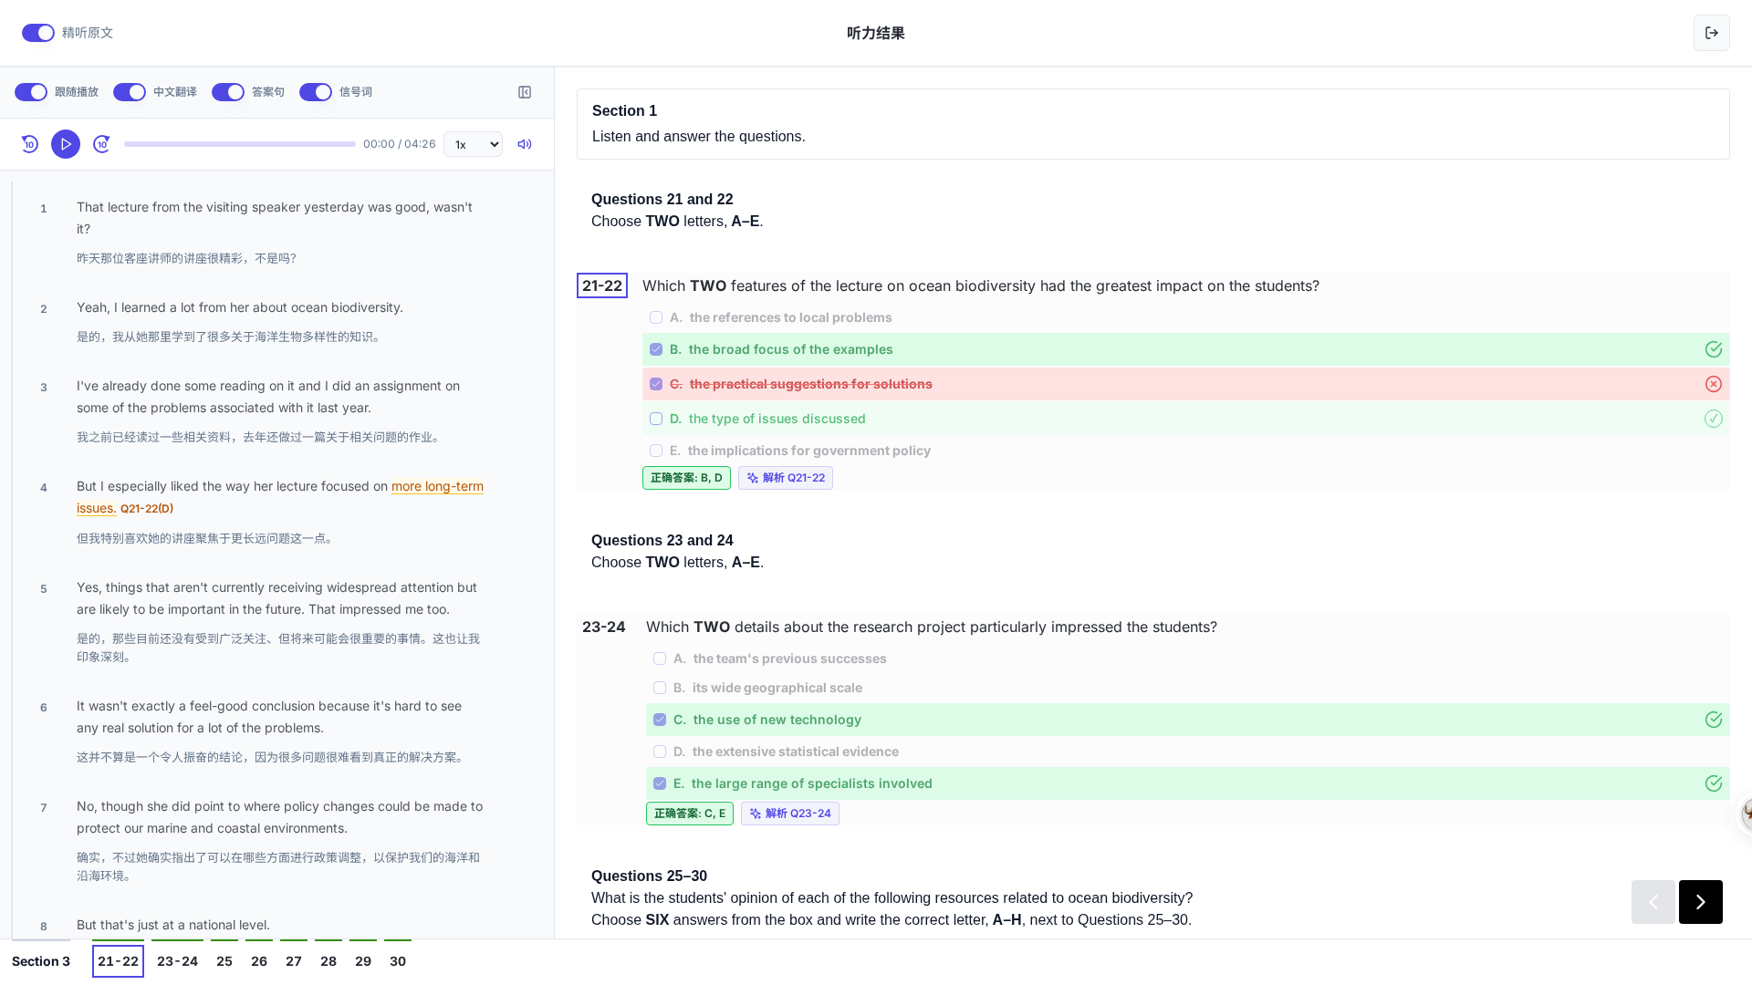The width and height of the screenshot is (1752, 985).
Task: Go to next page arrow
Action: pos(1701,902)
